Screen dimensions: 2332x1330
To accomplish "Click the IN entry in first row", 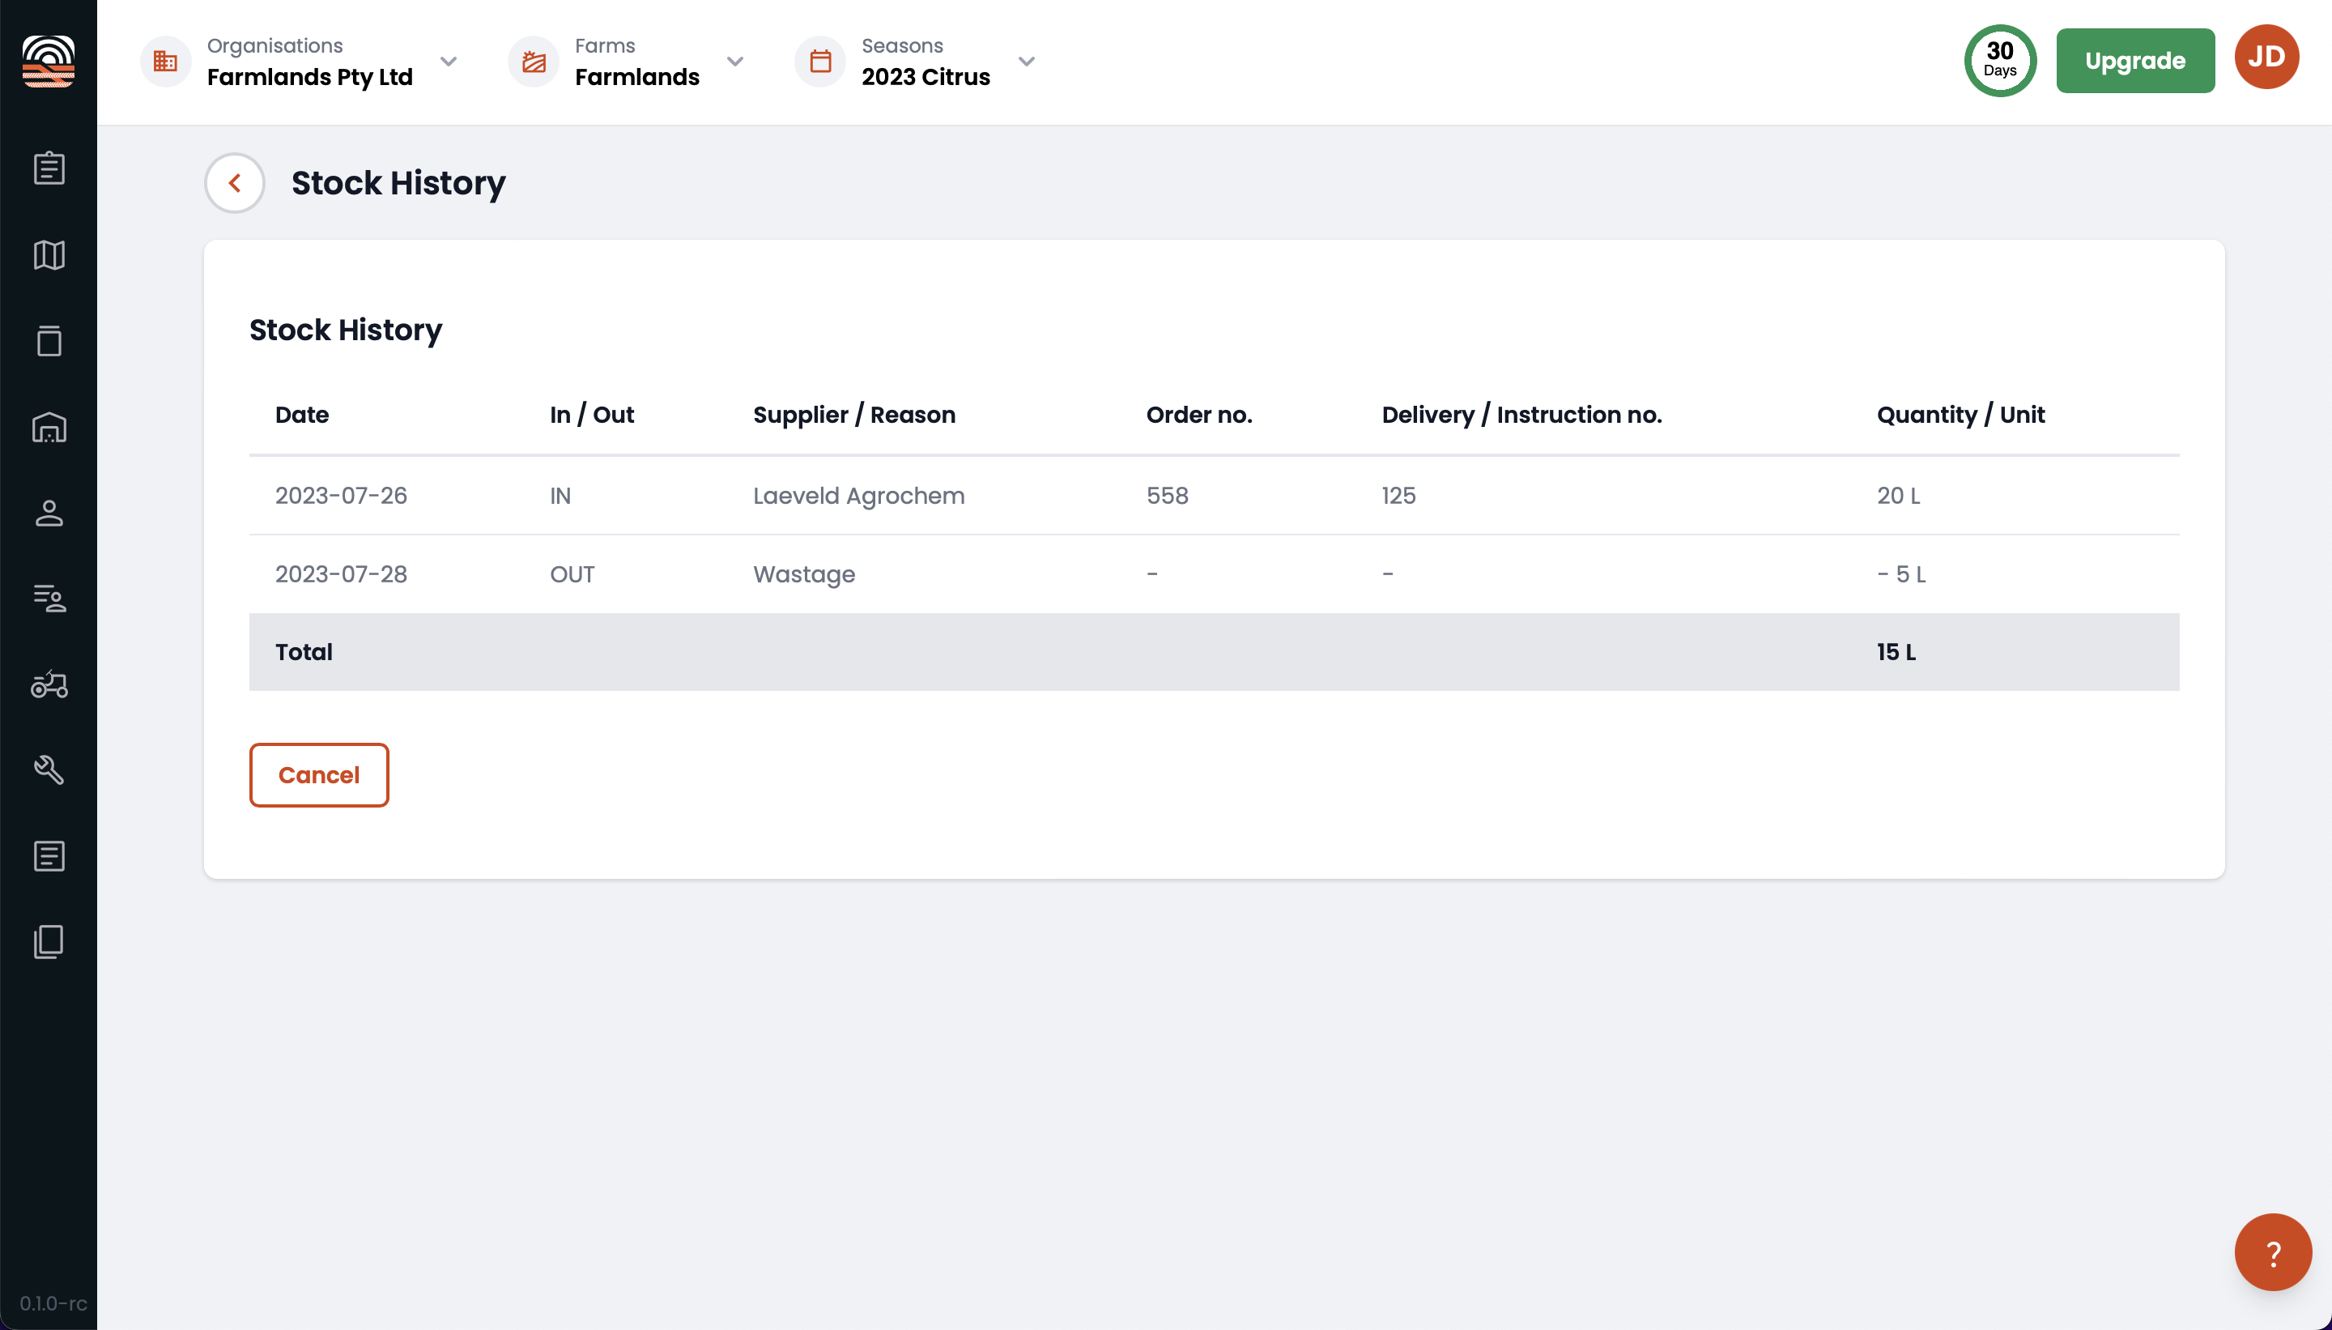I will (560, 495).
